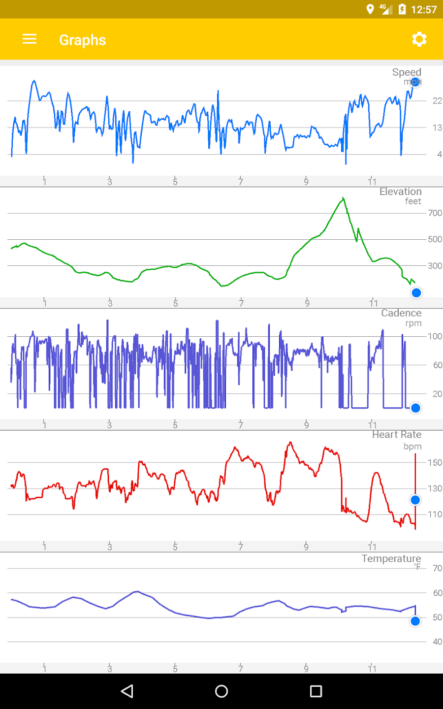The height and width of the screenshot is (709, 443).
Task: Tap the 'bpm' unit label
Action: [x=412, y=447]
